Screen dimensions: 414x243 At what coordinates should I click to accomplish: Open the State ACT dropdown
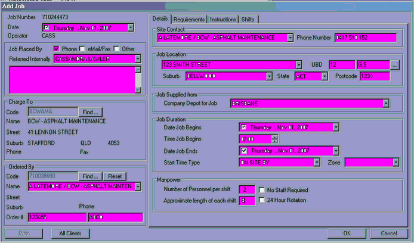click(325, 76)
